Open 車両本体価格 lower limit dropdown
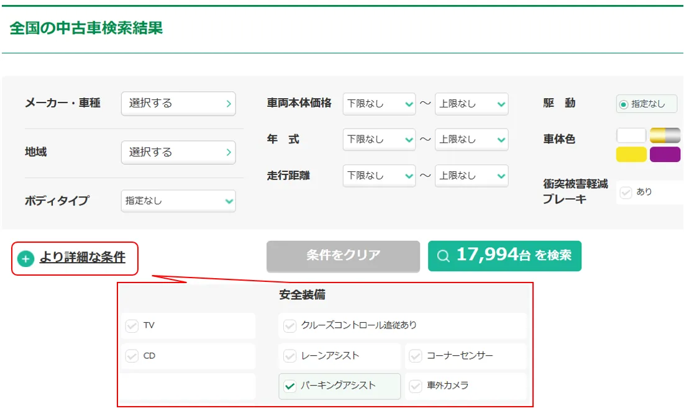Viewport: 684px width, 416px height. coord(379,104)
